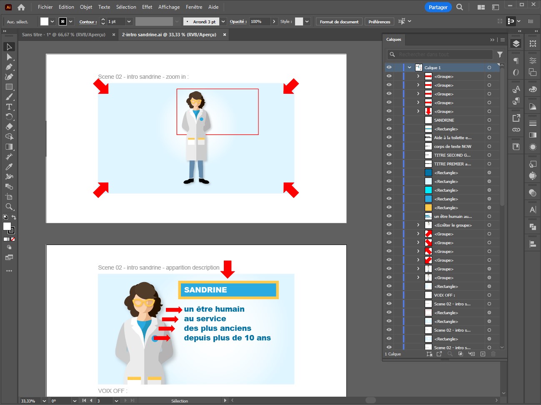Expand the Ecrêter le groupe item
This screenshot has width=541, height=405.
(x=418, y=225)
